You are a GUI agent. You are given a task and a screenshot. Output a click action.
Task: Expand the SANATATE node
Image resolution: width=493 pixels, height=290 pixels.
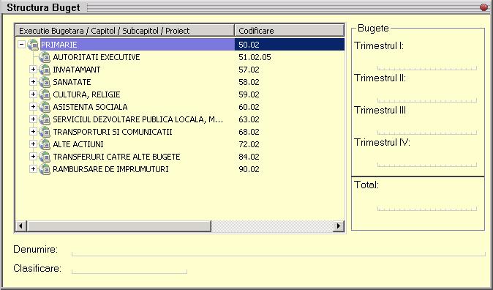(x=33, y=82)
